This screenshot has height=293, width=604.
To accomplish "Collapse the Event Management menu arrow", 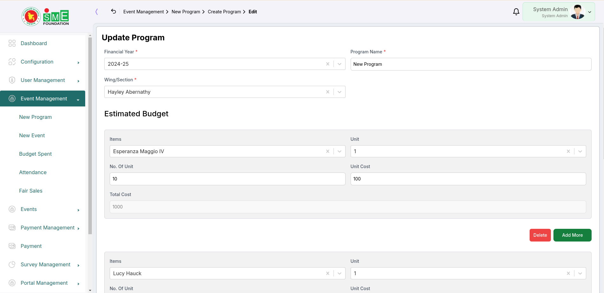I will click(x=78, y=100).
